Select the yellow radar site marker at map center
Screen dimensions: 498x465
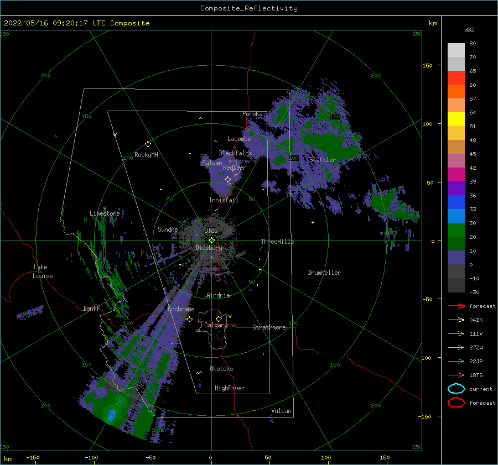[211, 241]
